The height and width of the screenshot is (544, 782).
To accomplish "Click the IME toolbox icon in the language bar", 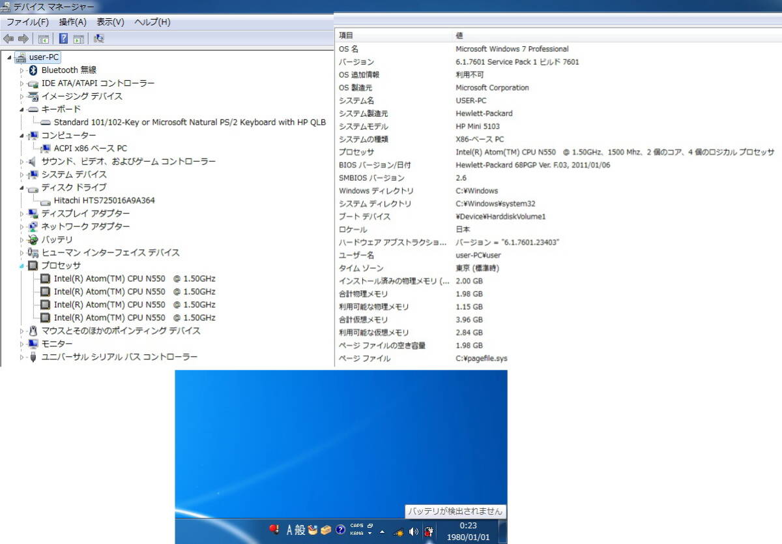I will [326, 530].
